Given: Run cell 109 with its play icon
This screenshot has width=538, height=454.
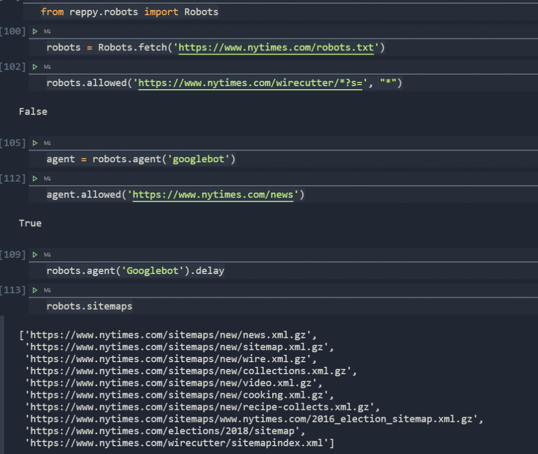Looking at the screenshot, I should click(x=35, y=255).
